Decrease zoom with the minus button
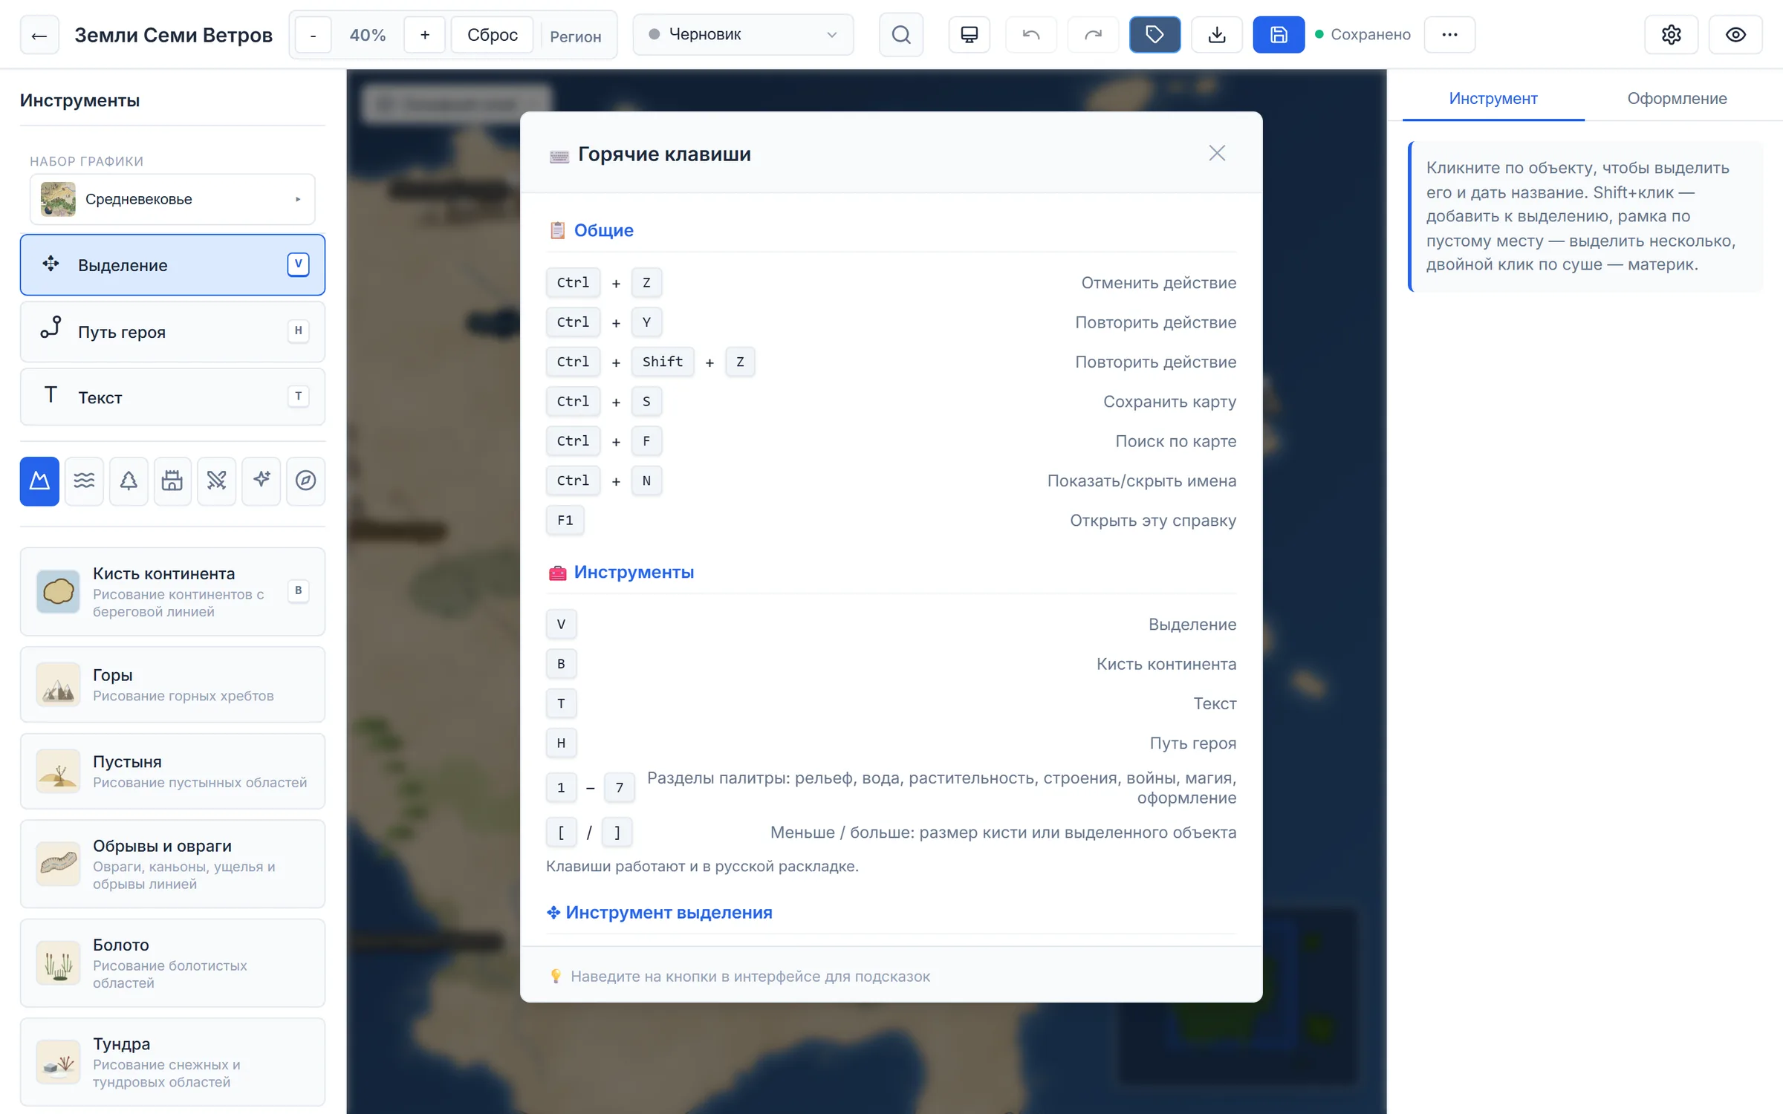Screen dimensions: 1783x1114 click(x=314, y=35)
